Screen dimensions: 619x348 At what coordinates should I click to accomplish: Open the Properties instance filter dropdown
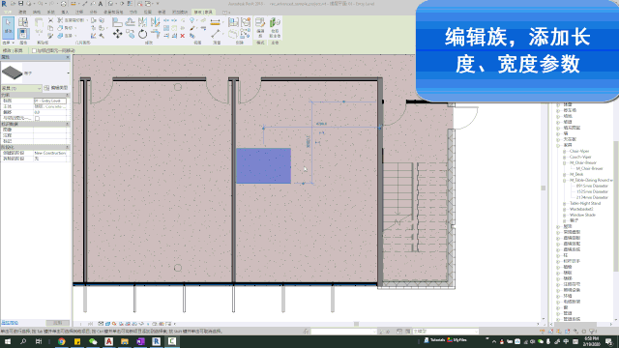(21, 88)
